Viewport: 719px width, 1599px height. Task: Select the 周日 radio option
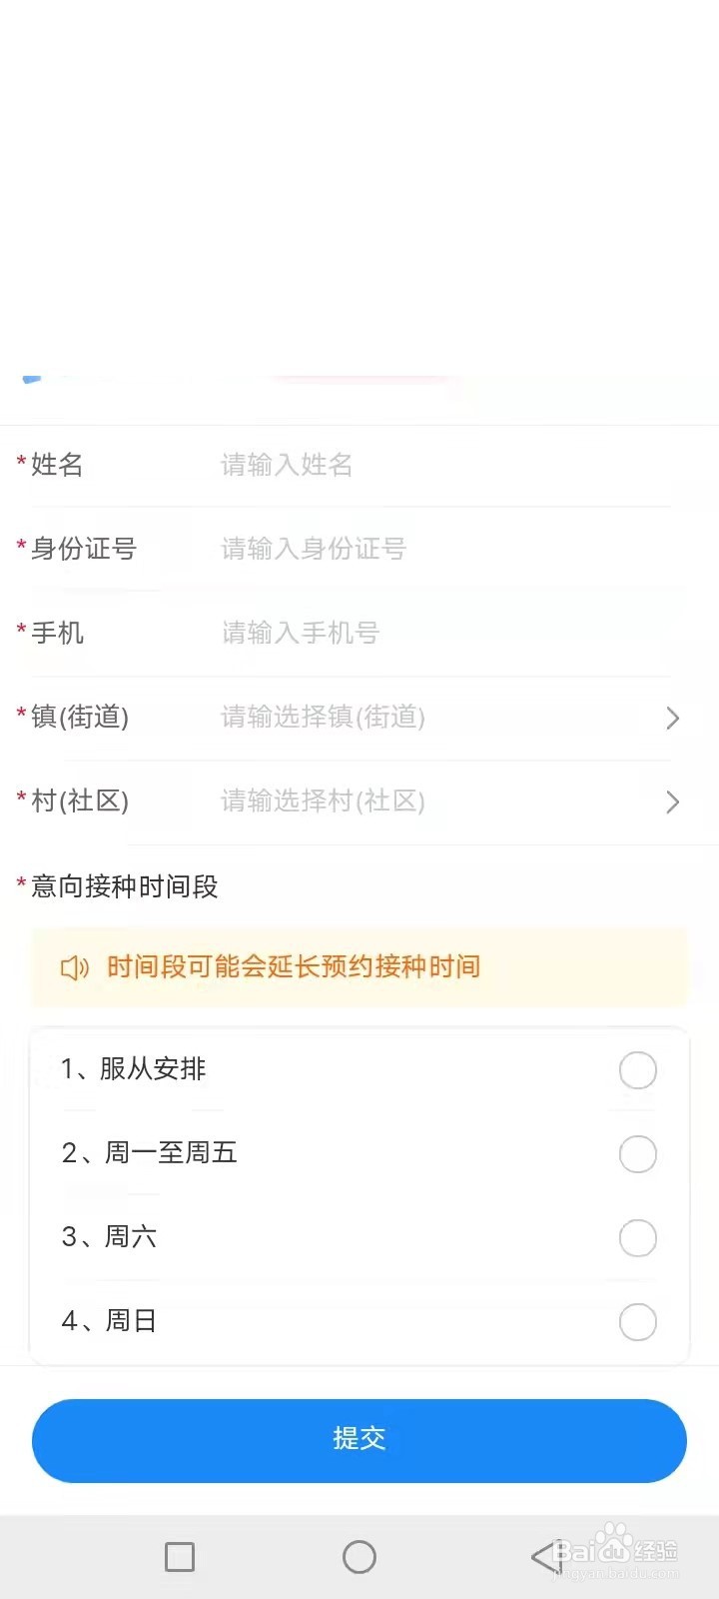click(638, 1322)
